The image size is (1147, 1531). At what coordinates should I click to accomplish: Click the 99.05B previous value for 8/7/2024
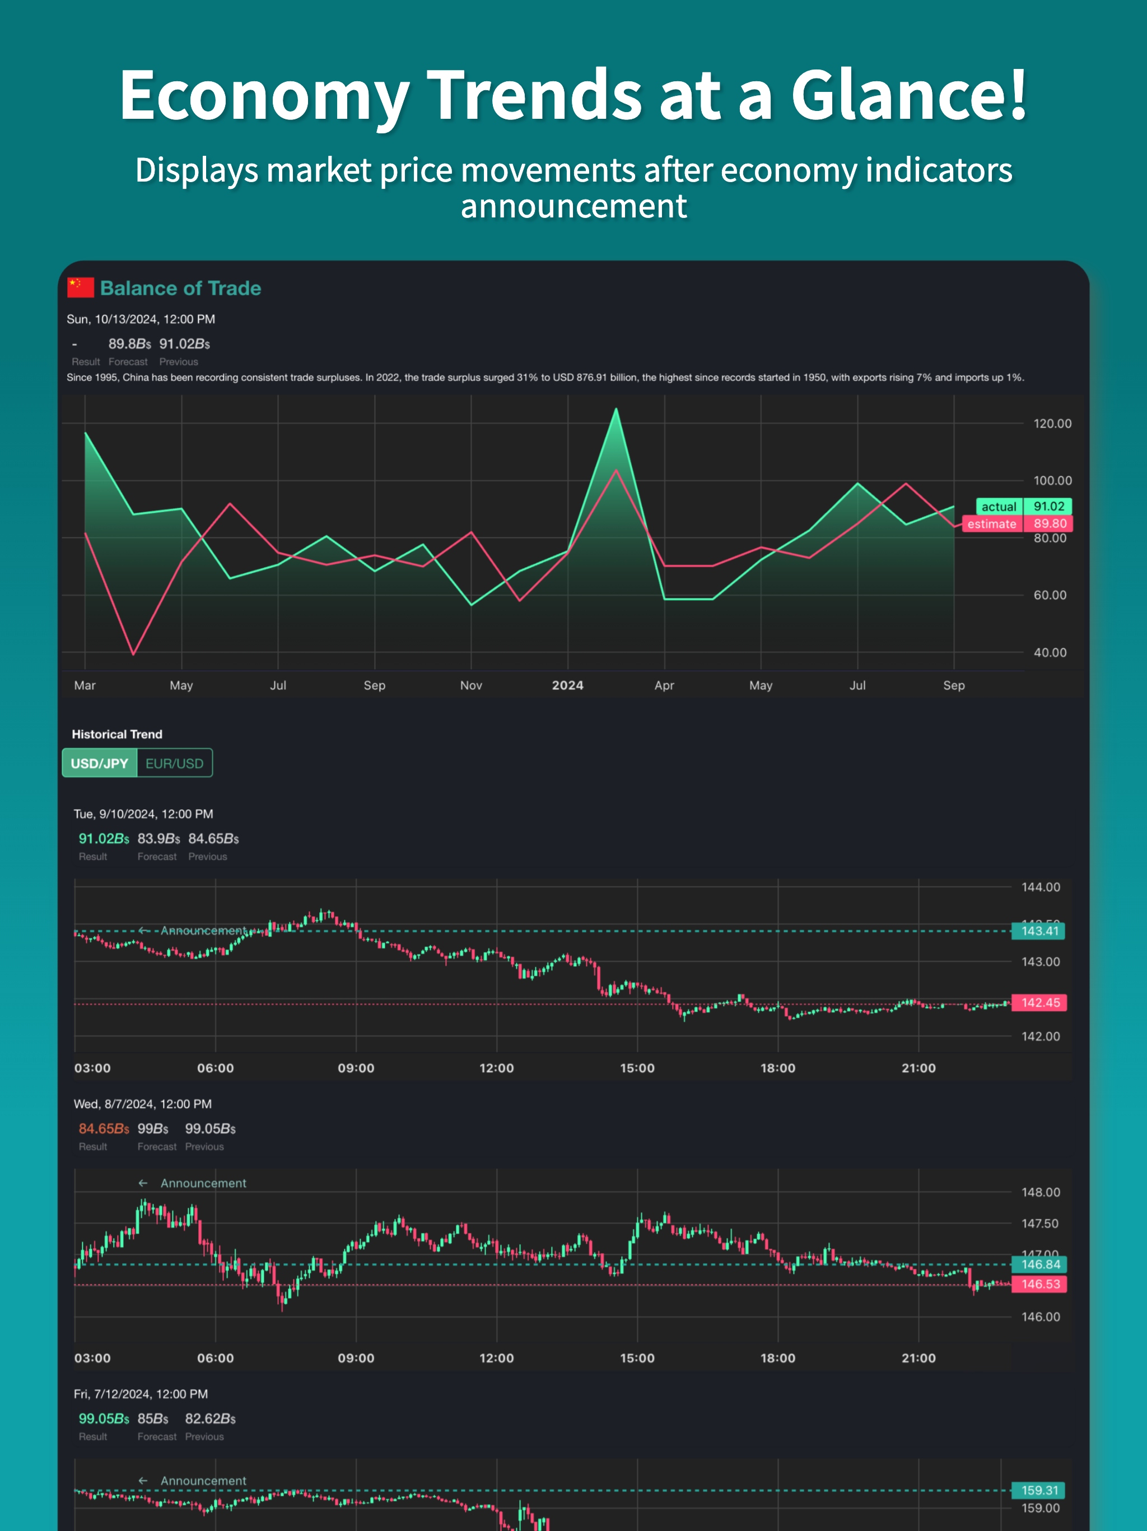(x=211, y=1128)
